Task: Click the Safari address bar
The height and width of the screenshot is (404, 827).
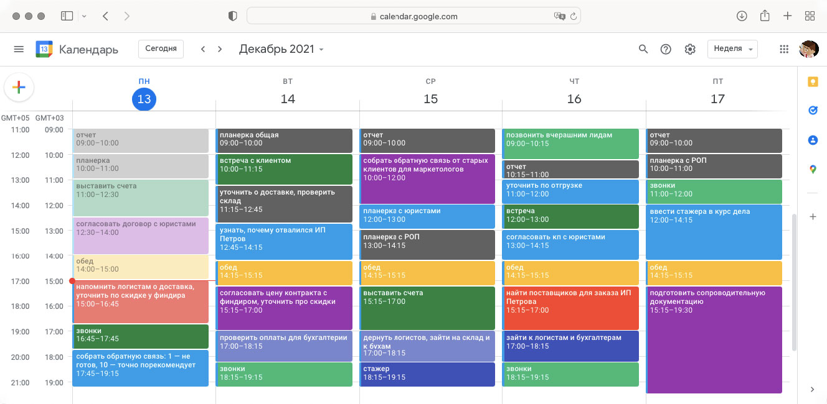Action: pos(413,16)
